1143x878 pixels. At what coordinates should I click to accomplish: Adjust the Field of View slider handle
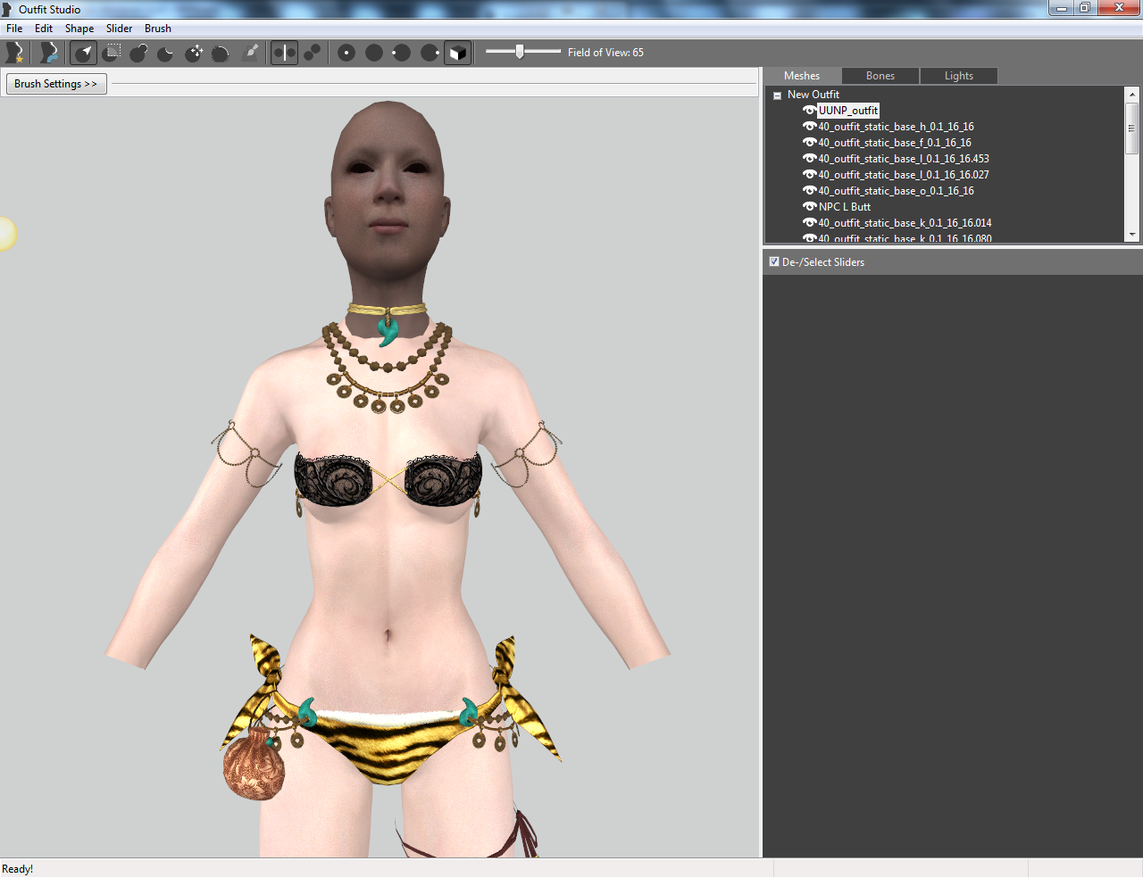click(520, 52)
